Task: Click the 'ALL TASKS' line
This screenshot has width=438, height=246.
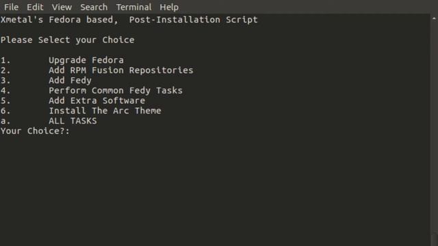Action: (x=49, y=121)
